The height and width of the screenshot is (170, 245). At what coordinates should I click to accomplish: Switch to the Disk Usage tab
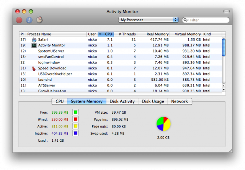tap(153, 101)
